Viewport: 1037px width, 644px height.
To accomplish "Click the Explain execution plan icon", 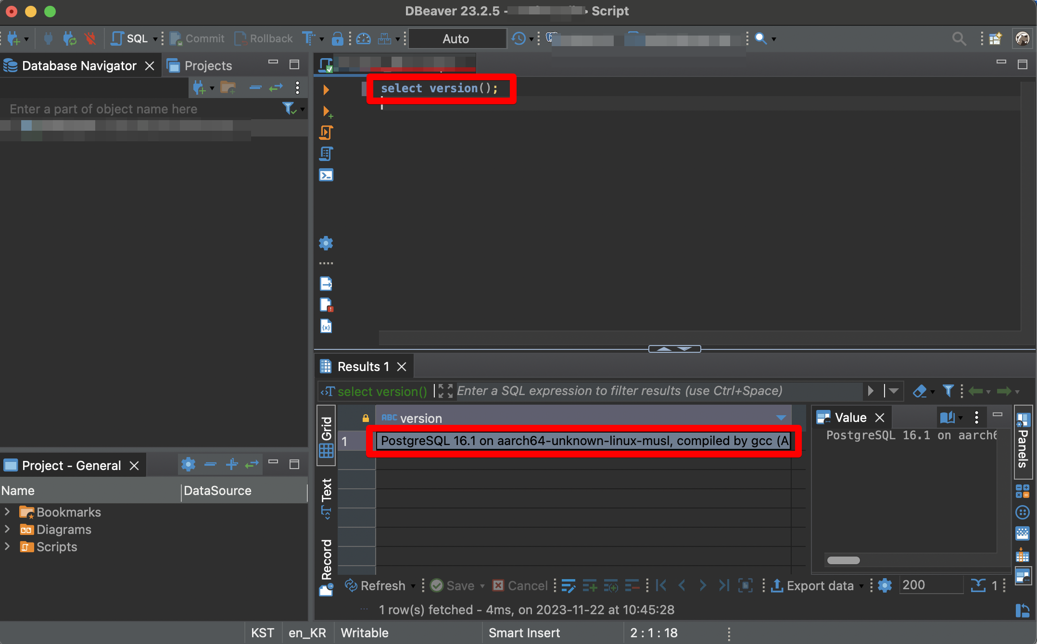I will 326,154.
